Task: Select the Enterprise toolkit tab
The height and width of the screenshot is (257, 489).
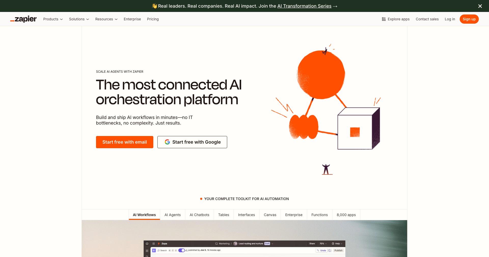Action: click(x=294, y=215)
